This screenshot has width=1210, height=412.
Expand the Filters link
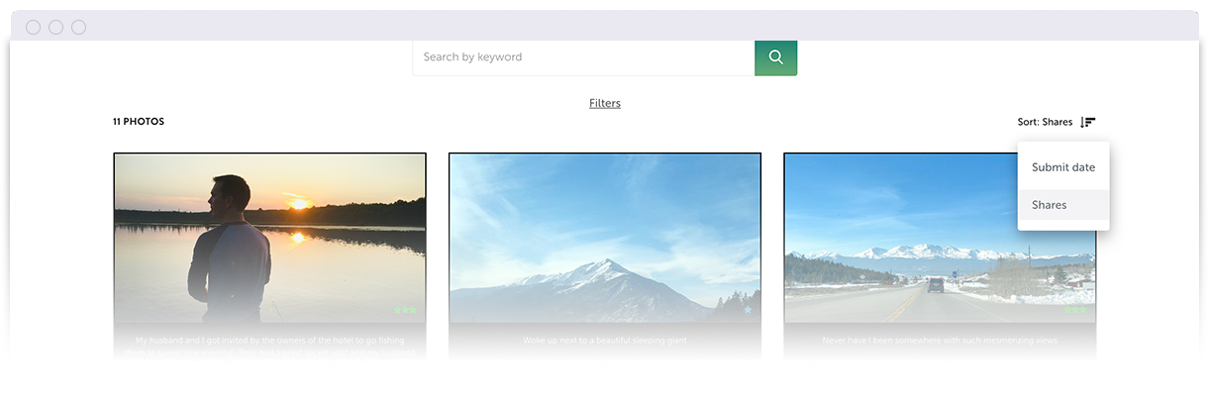604,103
